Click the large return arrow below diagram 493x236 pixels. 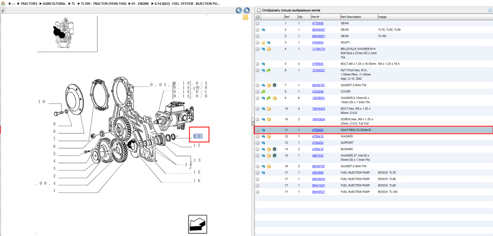coord(198,224)
